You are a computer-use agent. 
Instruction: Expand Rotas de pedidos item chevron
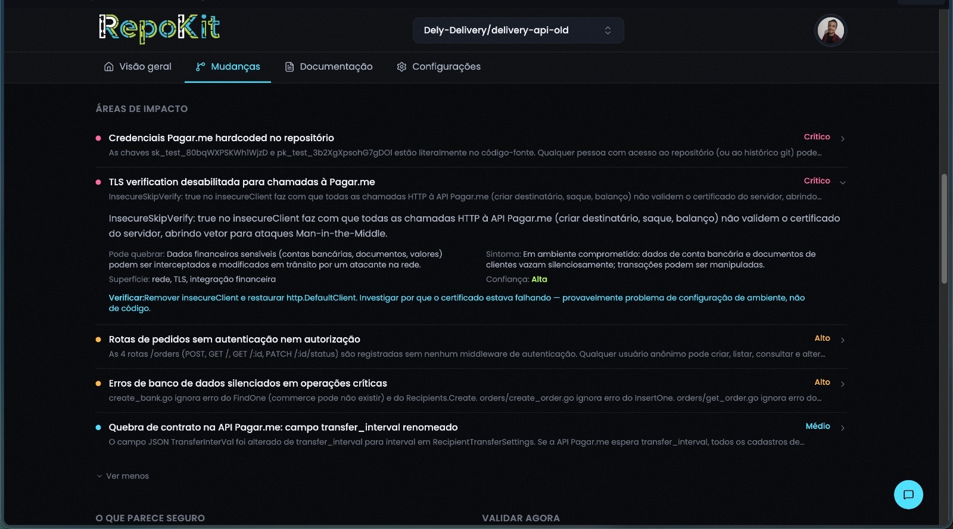click(x=842, y=340)
